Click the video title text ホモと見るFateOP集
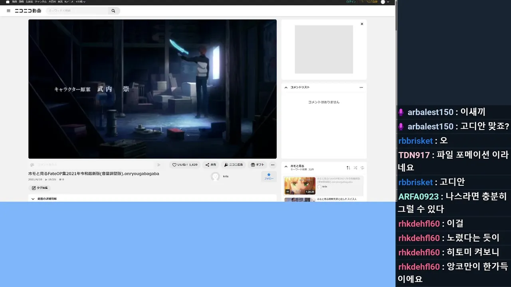 point(94,174)
